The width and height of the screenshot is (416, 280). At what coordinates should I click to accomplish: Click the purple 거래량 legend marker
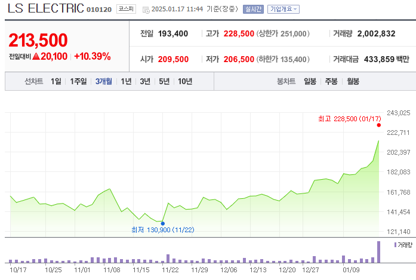pos(395,245)
